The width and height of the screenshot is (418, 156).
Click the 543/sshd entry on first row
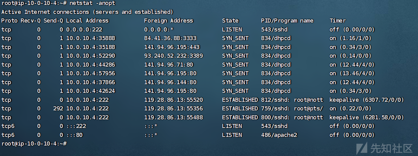click(x=274, y=30)
